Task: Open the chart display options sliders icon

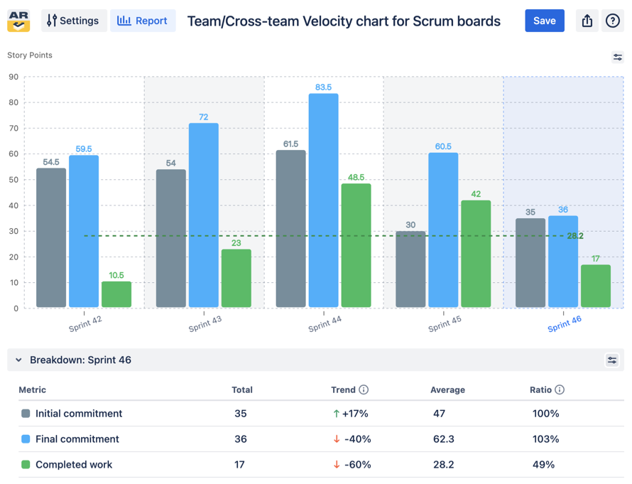Action: (617, 57)
